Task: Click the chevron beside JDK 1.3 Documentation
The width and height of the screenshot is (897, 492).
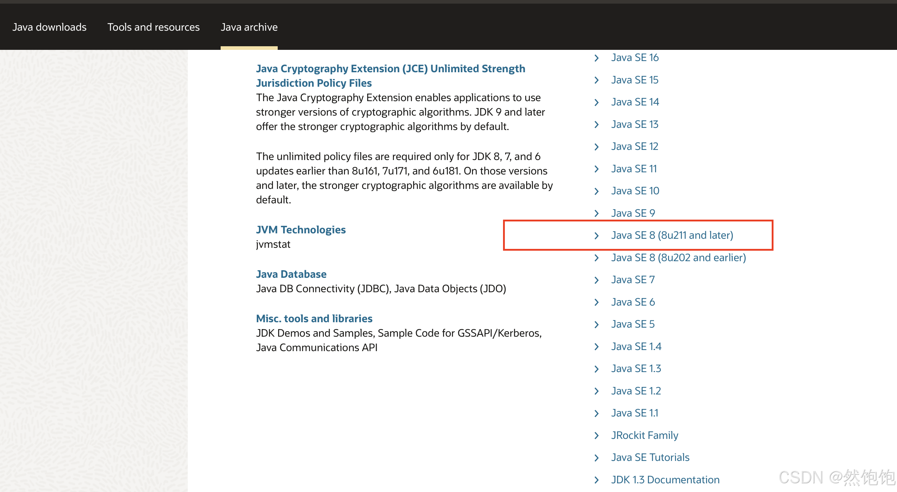Action: [597, 480]
